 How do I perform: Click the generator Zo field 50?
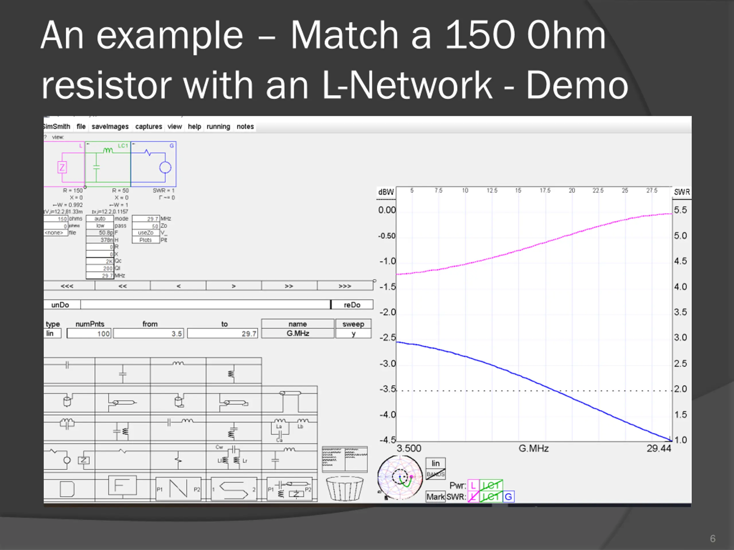click(146, 226)
